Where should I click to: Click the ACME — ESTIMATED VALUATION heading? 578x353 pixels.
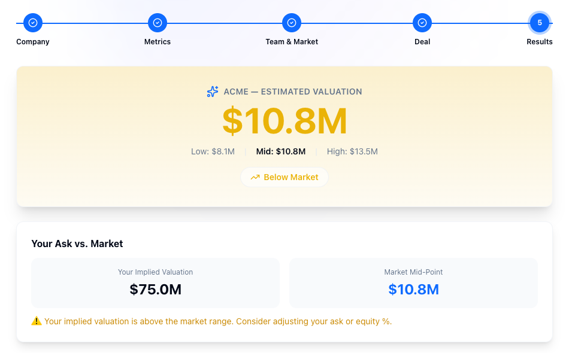(x=293, y=92)
